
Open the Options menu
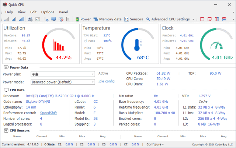pyautogui.click(x=48, y=12)
